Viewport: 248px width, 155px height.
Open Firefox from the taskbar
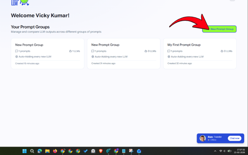point(55,151)
